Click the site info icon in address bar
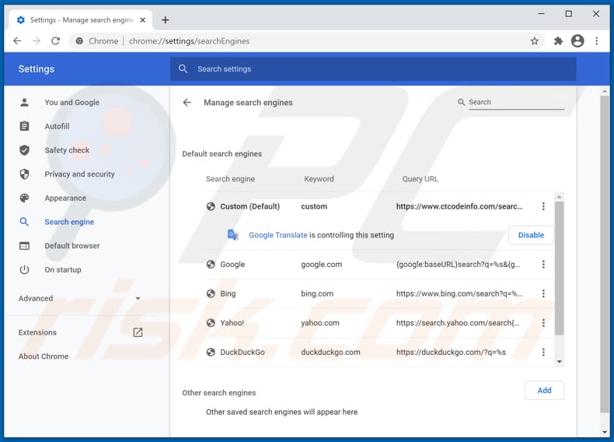614x442 pixels. pyautogui.click(x=79, y=40)
